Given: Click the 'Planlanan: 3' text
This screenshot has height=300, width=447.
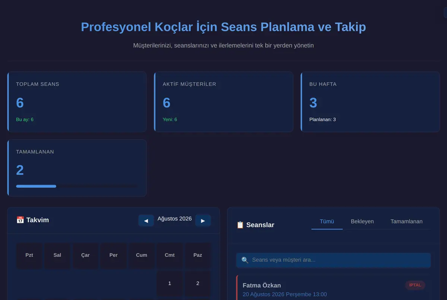Looking at the screenshot, I should [x=323, y=119].
